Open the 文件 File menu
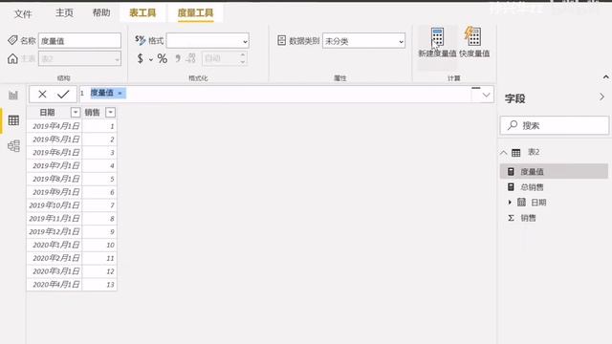 [x=23, y=14]
